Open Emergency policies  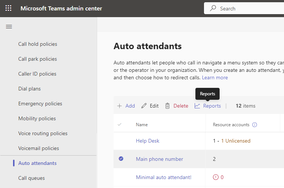click(40, 103)
